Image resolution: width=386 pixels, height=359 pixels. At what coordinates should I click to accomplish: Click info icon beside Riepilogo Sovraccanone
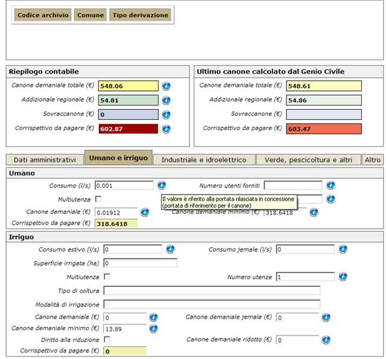(x=166, y=114)
